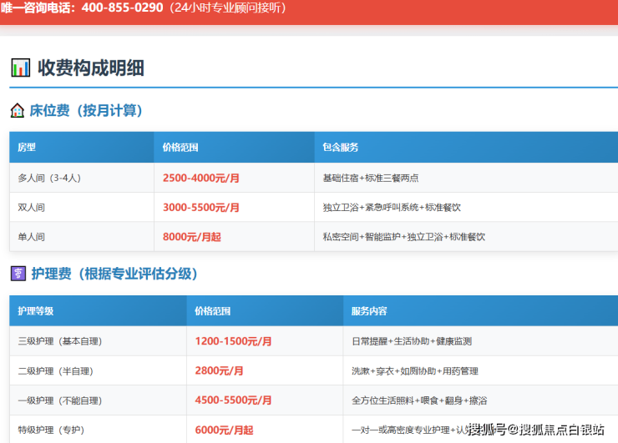Screen dimensions: 618x443
Task: Click the 8000元/月起 single room price
Action: tap(192, 237)
